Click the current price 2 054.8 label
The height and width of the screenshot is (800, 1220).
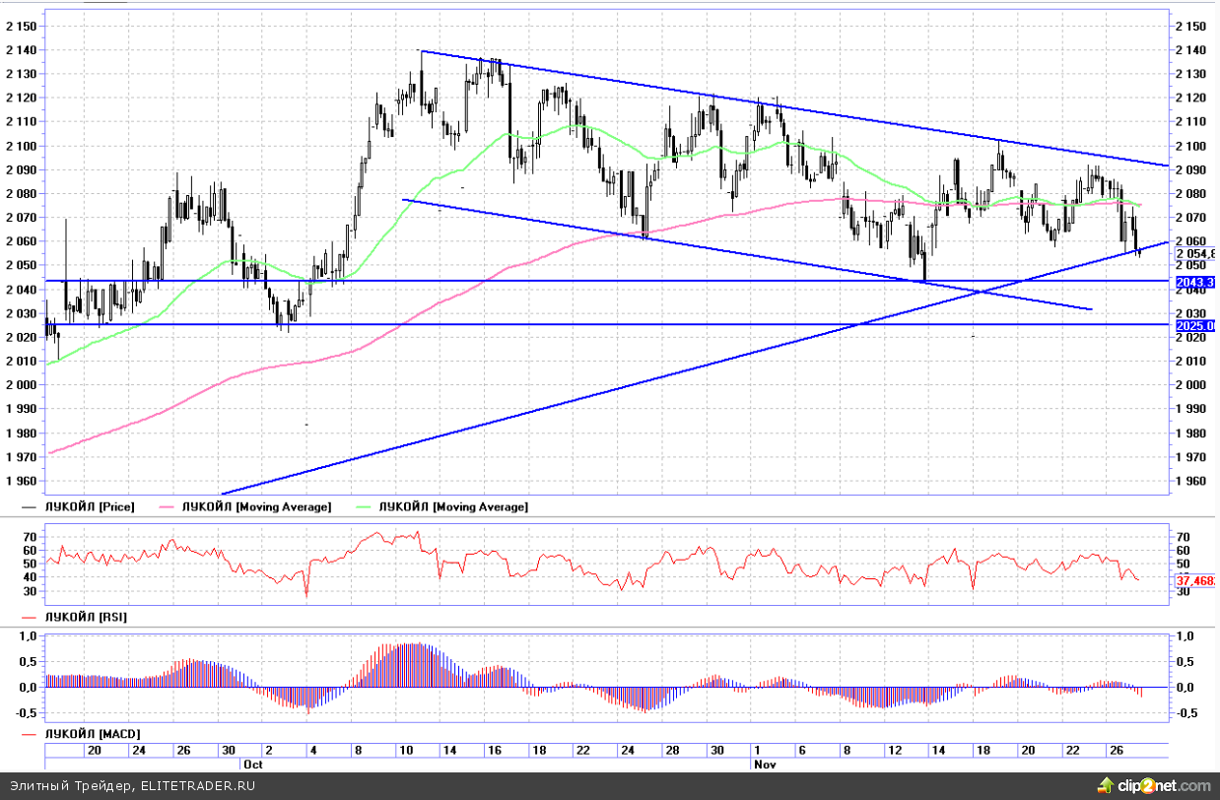[x=1195, y=253]
